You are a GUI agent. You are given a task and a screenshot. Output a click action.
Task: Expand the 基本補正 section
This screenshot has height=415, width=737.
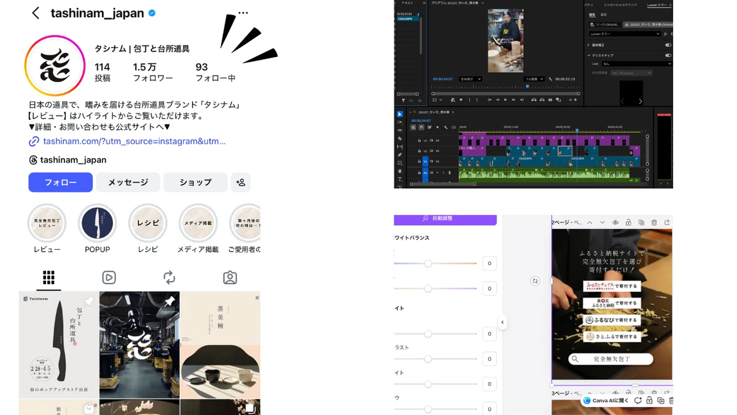pyautogui.click(x=588, y=45)
